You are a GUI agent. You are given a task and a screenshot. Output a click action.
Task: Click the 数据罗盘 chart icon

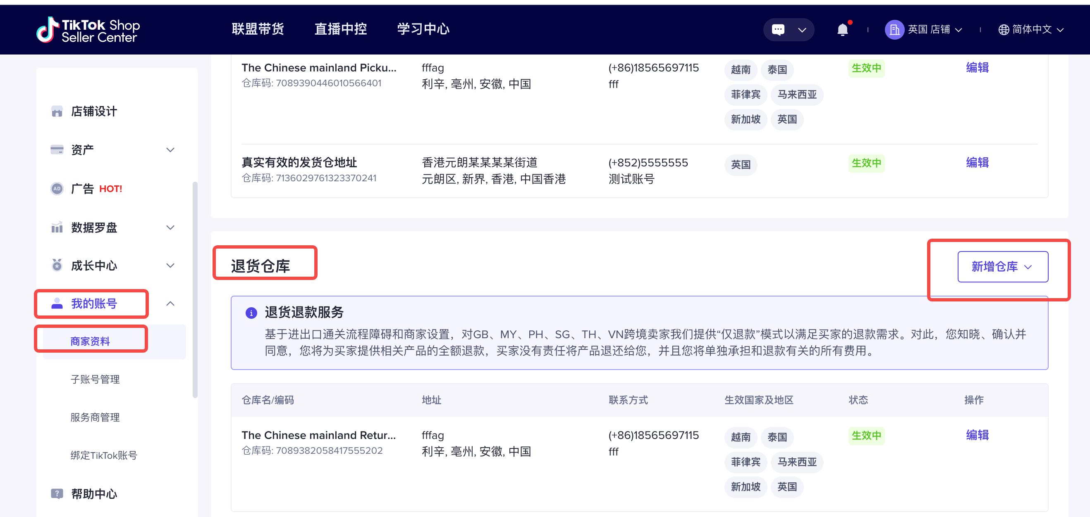point(57,227)
